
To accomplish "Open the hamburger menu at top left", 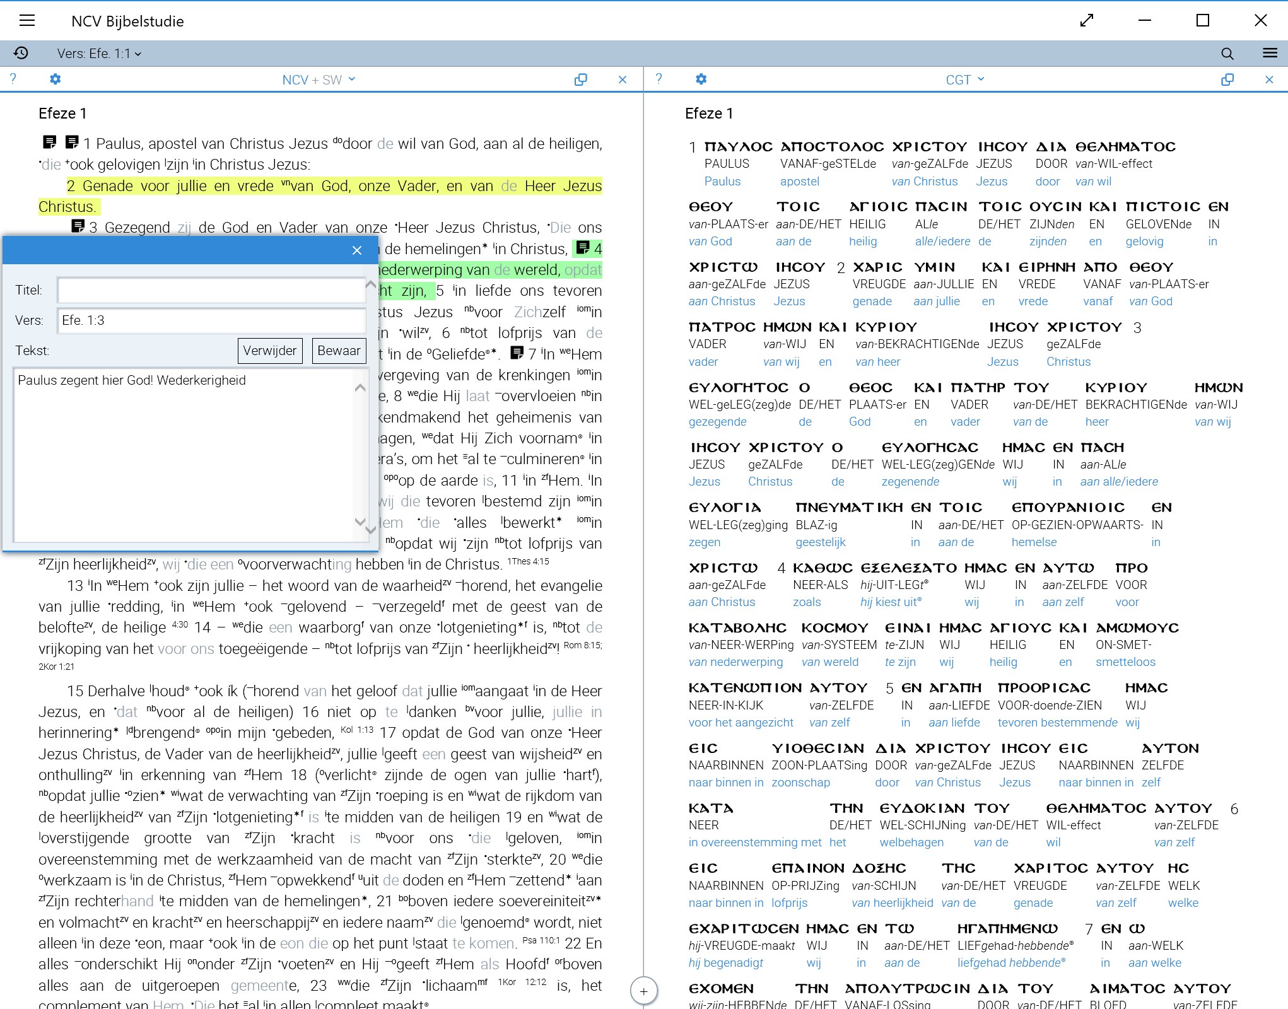I will [x=27, y=21].
